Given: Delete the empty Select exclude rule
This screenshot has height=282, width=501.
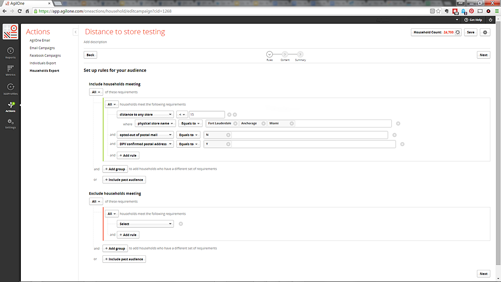Looking at the screenshot, I should 180,224.
